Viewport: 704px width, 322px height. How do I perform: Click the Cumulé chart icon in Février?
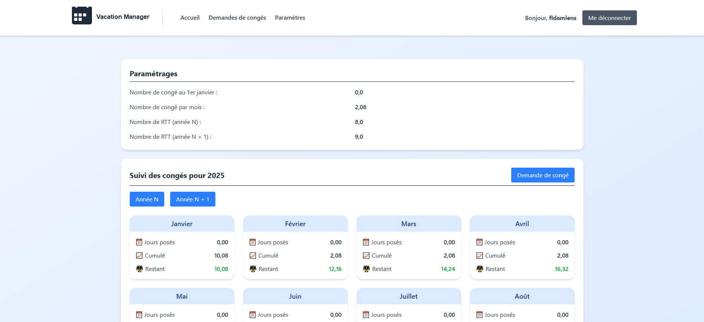click(x=253, y=256)
